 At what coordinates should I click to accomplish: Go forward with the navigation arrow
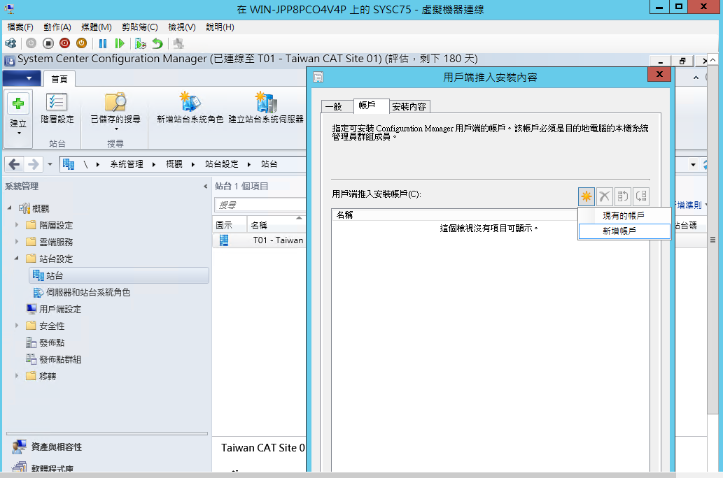point(33,164)
